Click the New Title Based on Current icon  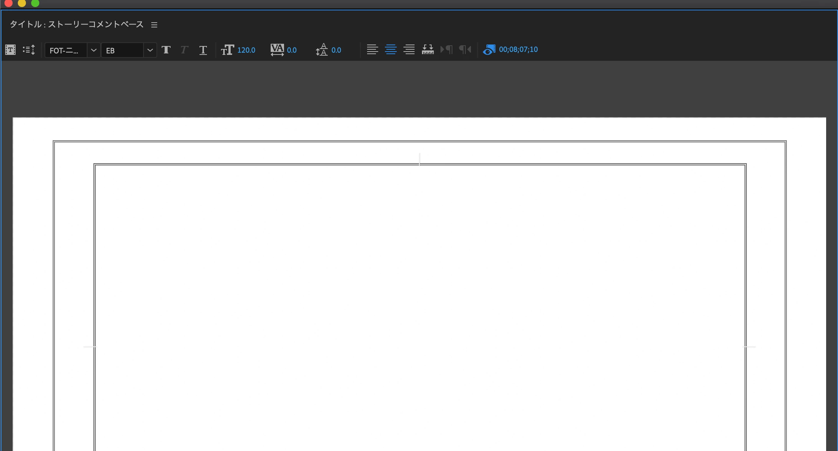tap(10, 50)
